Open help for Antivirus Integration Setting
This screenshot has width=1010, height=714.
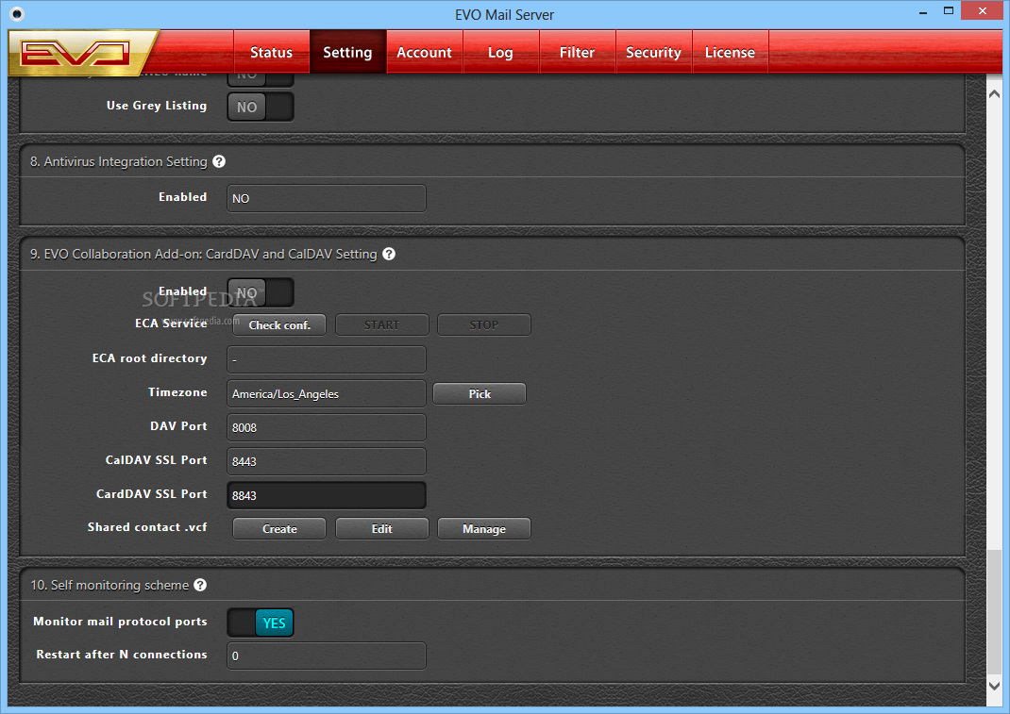tap(219, 161)
